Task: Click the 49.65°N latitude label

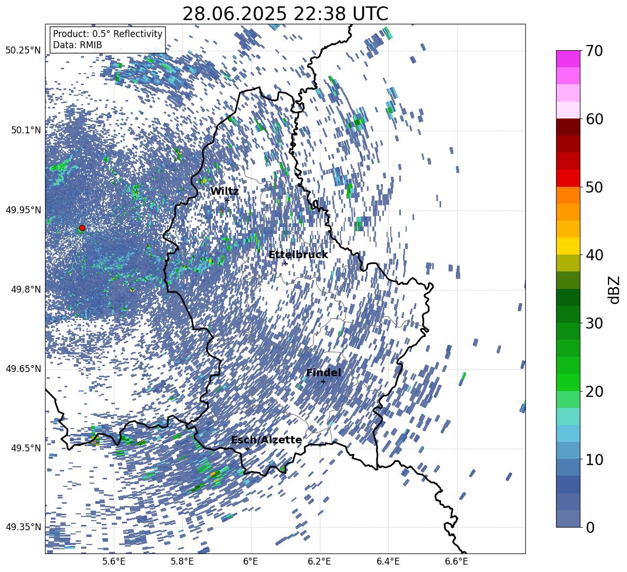Action: point(23,368)
